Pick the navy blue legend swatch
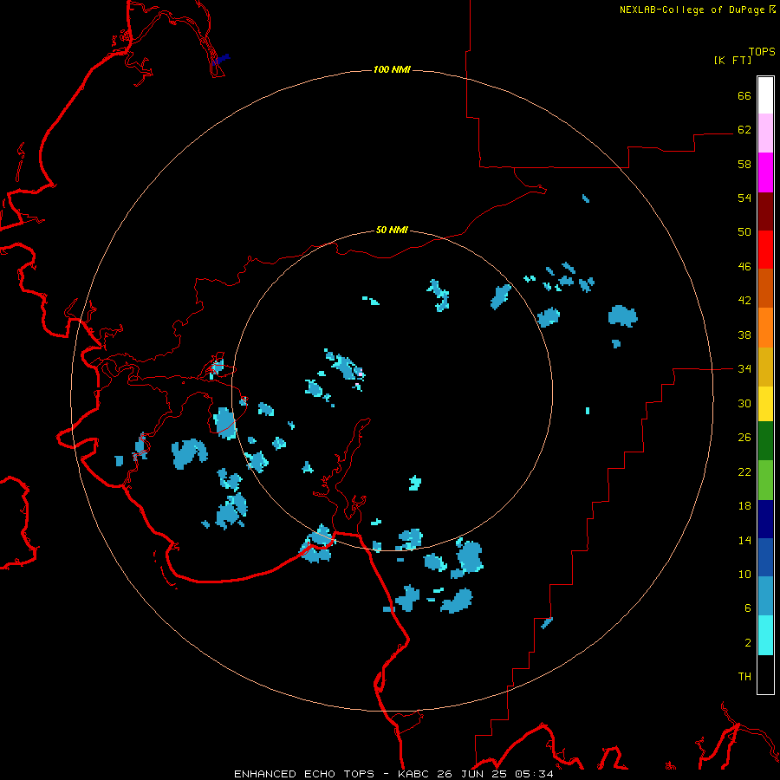 pos(765,519)
